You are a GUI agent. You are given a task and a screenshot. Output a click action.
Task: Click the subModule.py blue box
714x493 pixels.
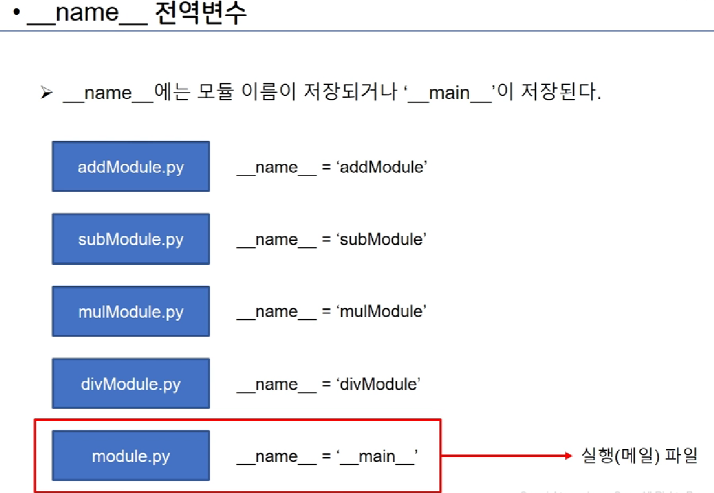point(131,239)
